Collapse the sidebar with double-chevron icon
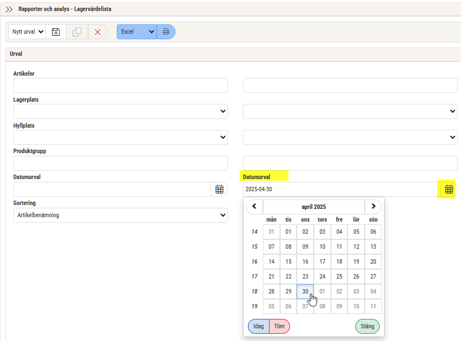This screenshot has width=461, height=341. point(9,9)
